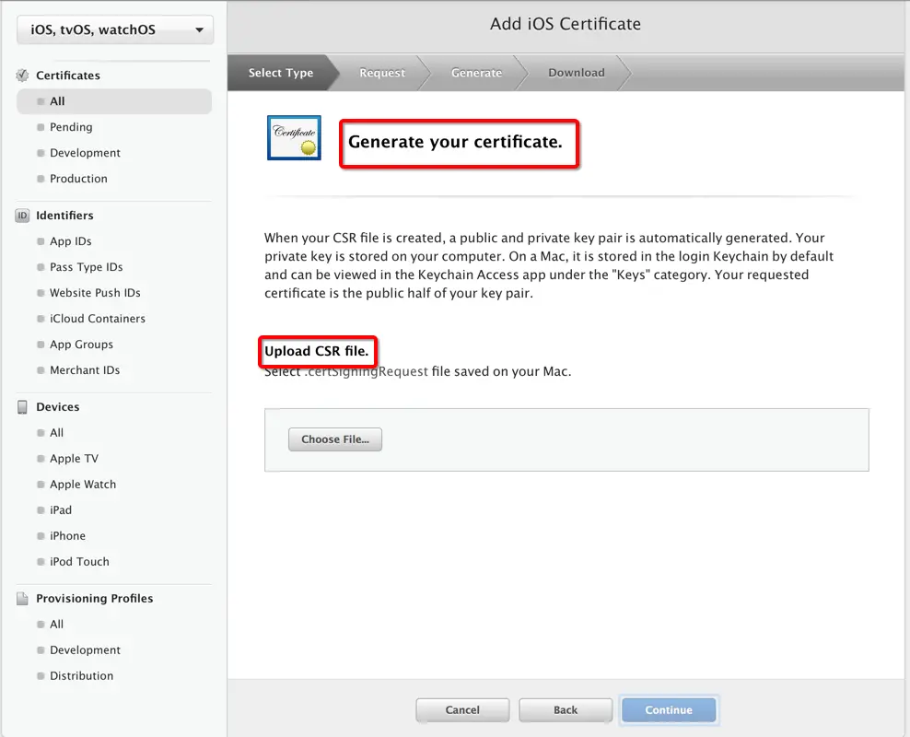The image size is (910, 737).
Task: Open App IDs identifiers
Action: [x=70, y=240]
